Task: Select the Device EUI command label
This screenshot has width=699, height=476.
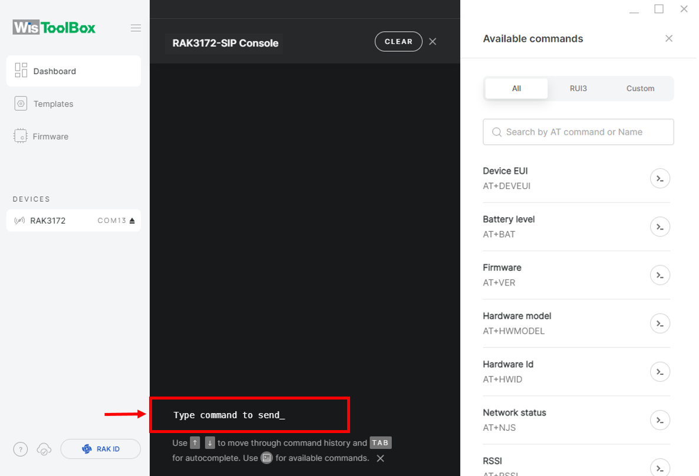Action: point(505,171)
